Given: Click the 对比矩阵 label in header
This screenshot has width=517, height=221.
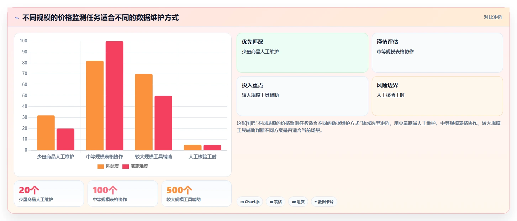Looking at the screenshot, I should 493,17.
